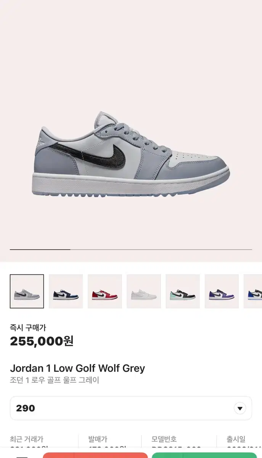The width and height of the screenshot is (262, 458).
Task: Tap the 255,000원 instant buy price
Action: tap(42, 341)
